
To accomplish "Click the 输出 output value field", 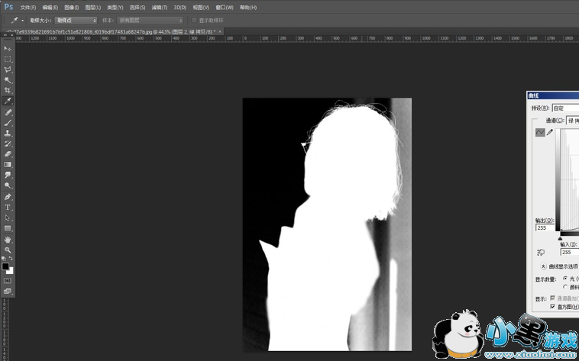I will click(x=546, y=227).
